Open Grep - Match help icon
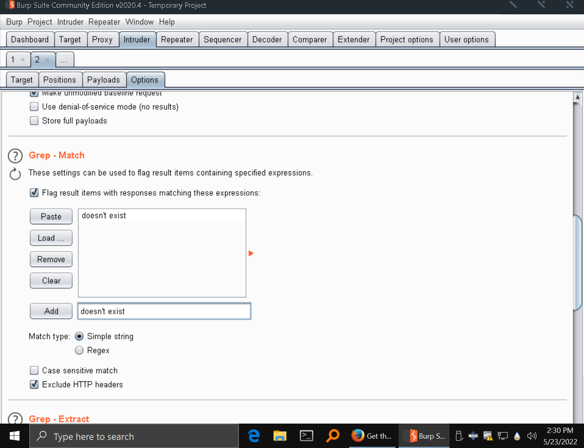Image resolution: width=584 pixels, height=448 pixels. pyautogui.click(x=15, y=156)
